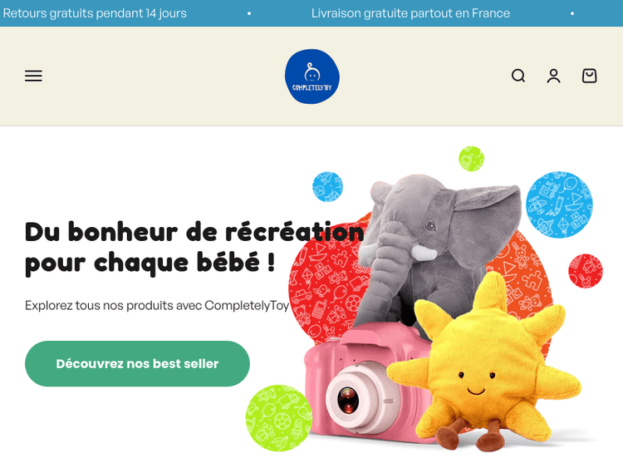Click the CompletelyToy round blue logo

coord(311,76)
